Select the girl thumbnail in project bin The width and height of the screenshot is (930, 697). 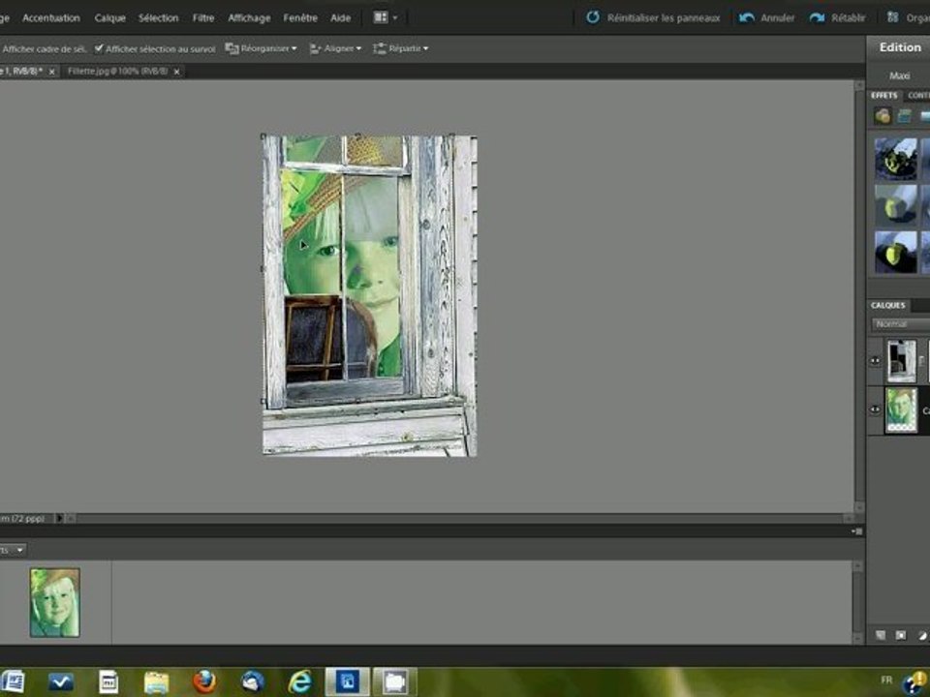point(54,602)
